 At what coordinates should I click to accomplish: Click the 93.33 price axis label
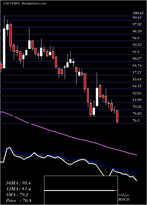click(137, 45)
